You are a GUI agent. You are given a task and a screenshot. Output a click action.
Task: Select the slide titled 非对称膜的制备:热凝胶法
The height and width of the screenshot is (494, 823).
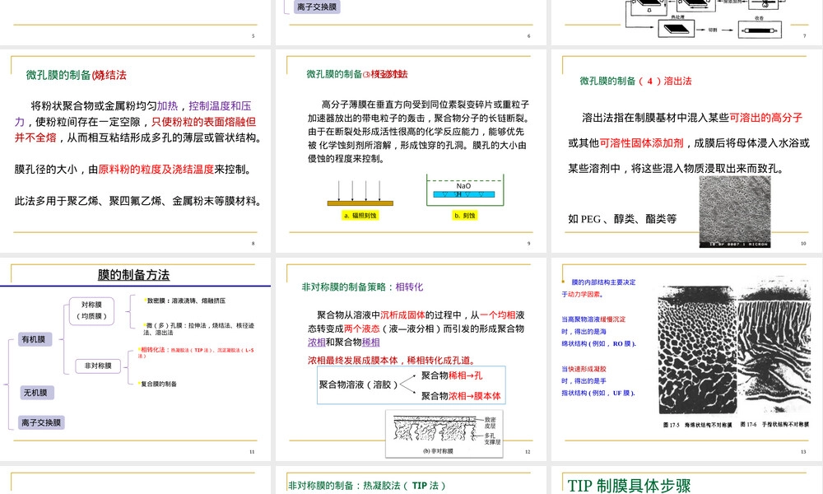point(411,480)
